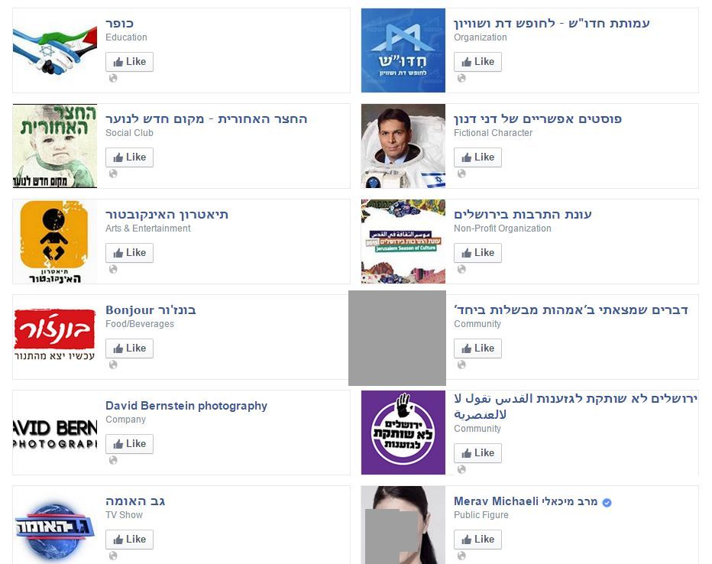Click the globe icon under Merav Michaeli
712x564 pixels.
coord(461,556)
